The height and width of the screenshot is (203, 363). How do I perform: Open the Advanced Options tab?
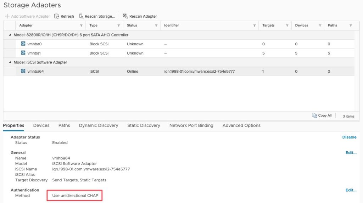point(241,125)
